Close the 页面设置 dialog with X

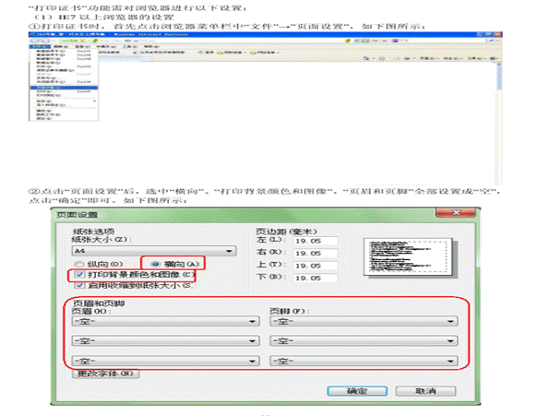pyautogui.click(x=456, y=213)
